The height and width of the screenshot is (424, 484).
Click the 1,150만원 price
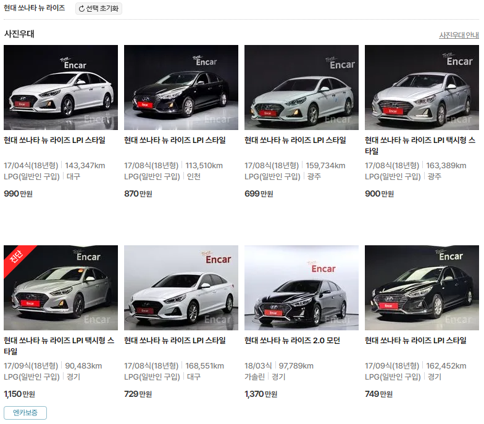(x=20, y=394)
